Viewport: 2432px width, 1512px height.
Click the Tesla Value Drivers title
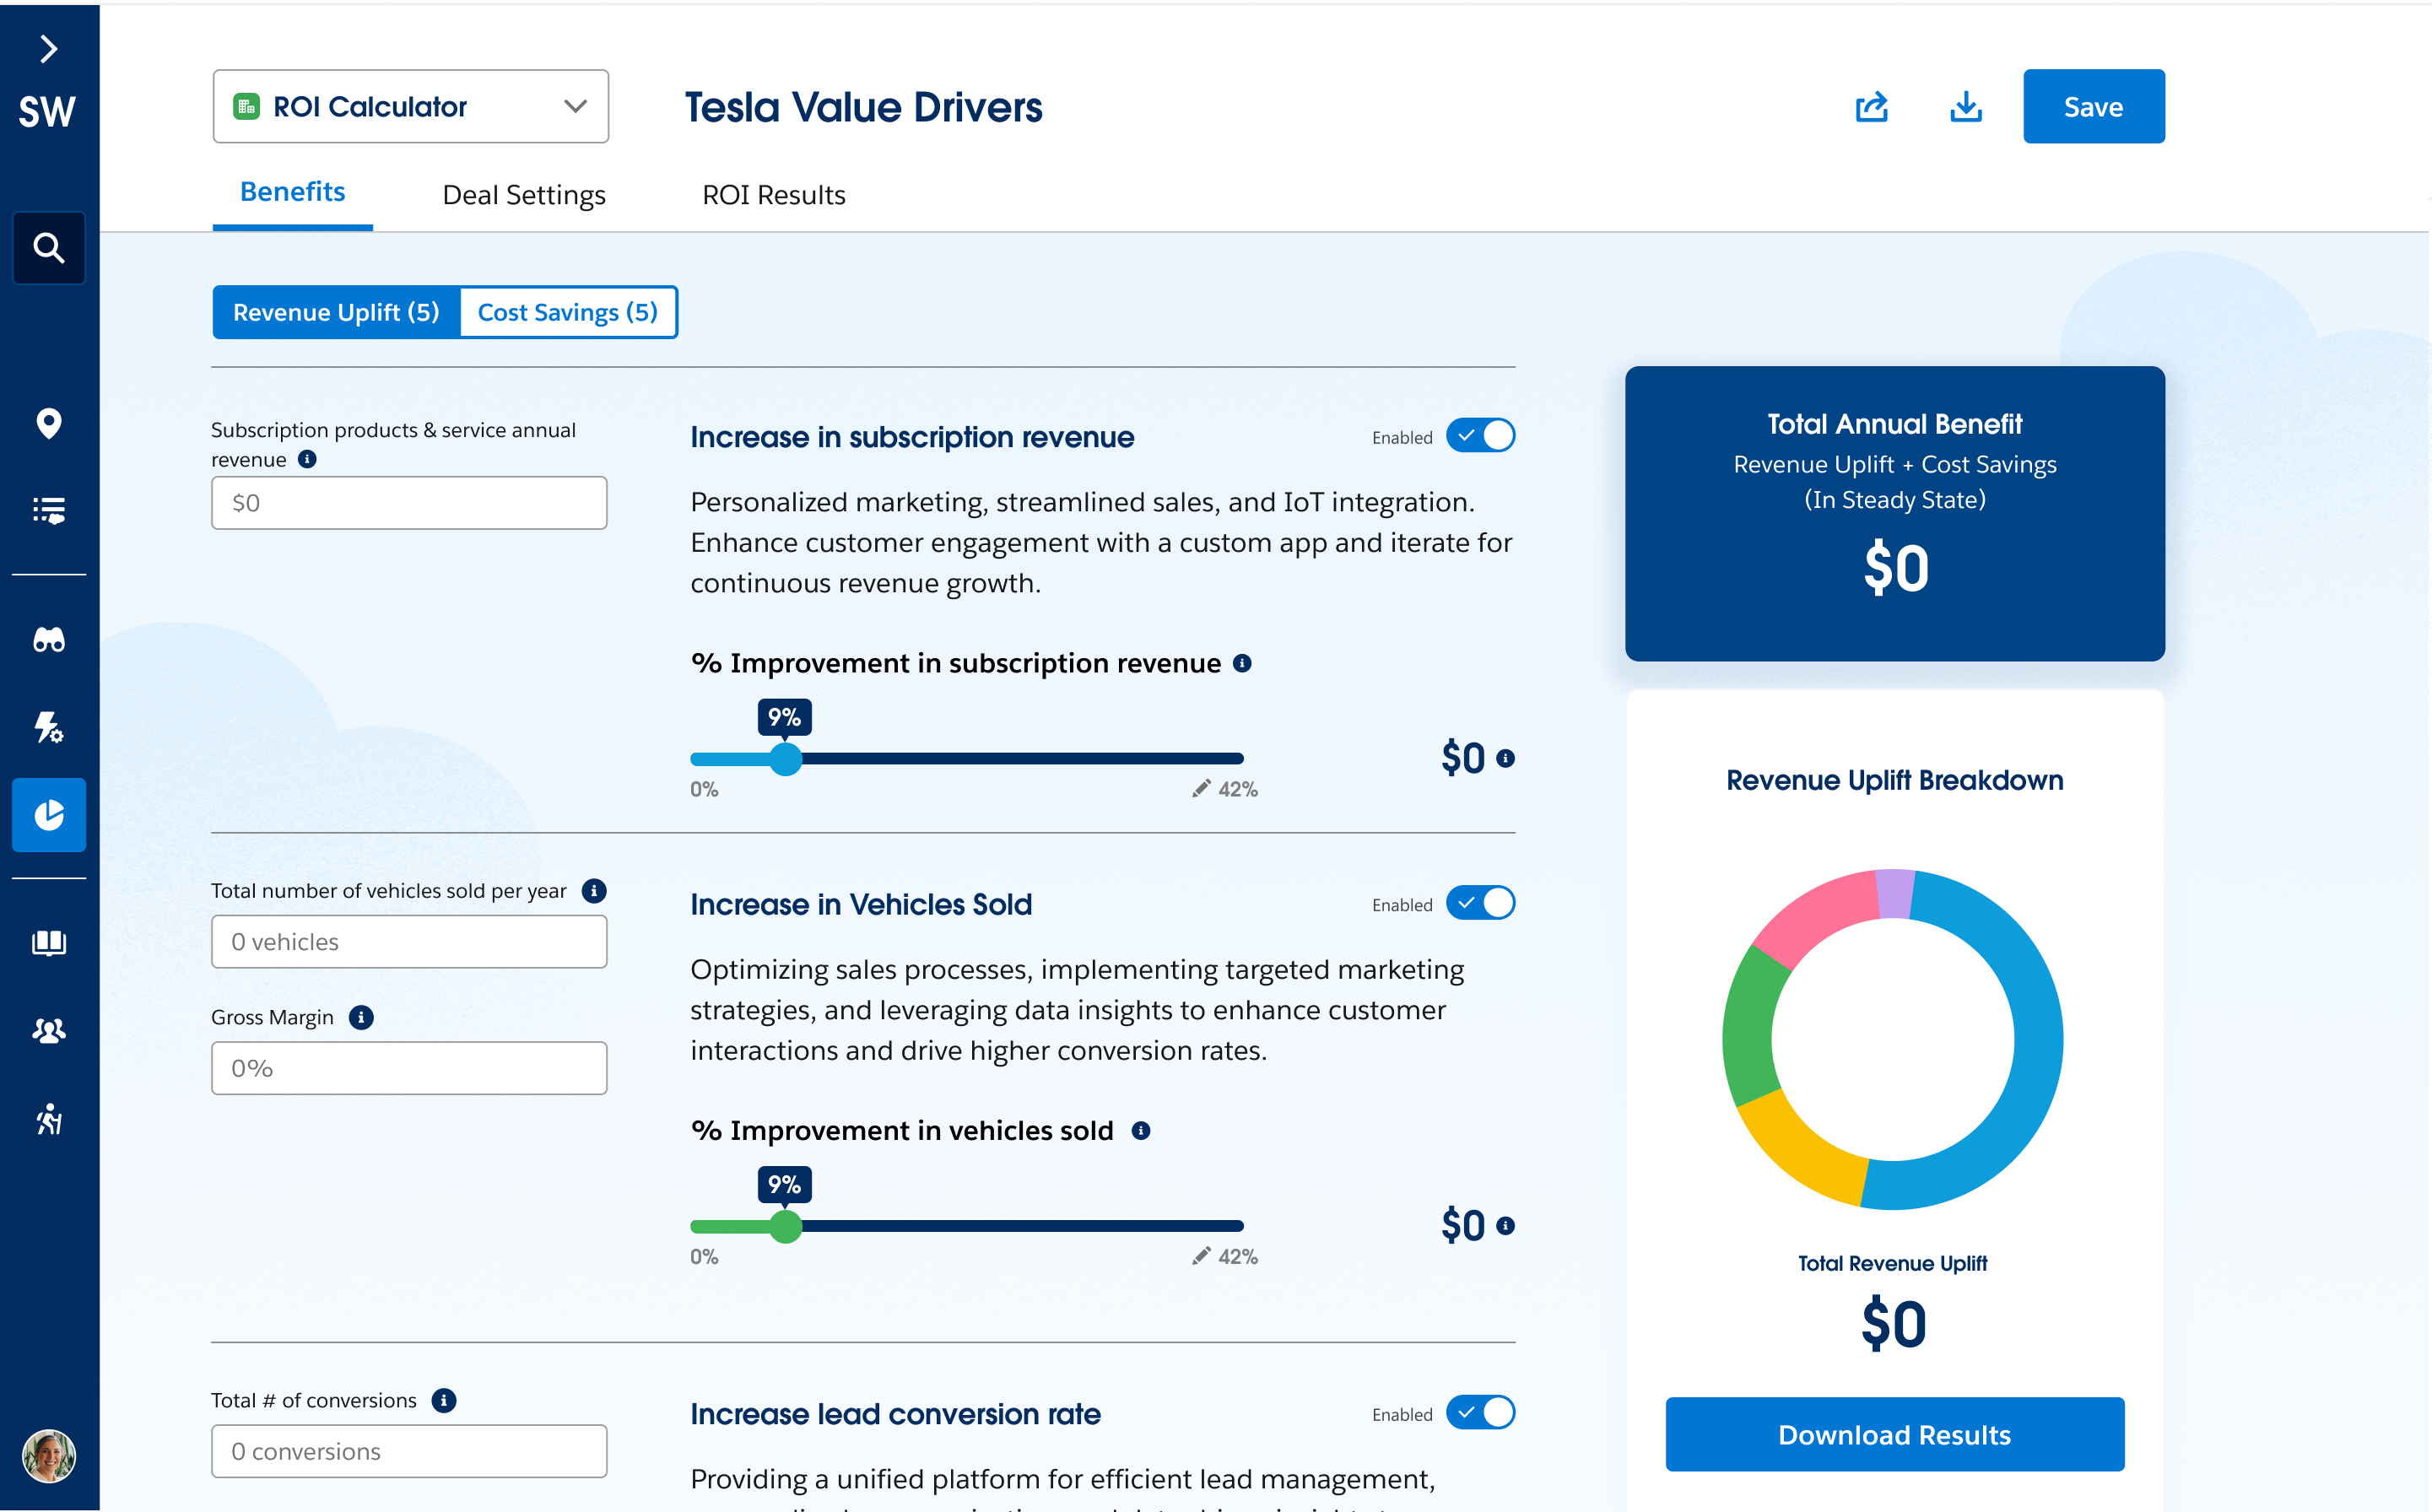click(x=864, y=107)
